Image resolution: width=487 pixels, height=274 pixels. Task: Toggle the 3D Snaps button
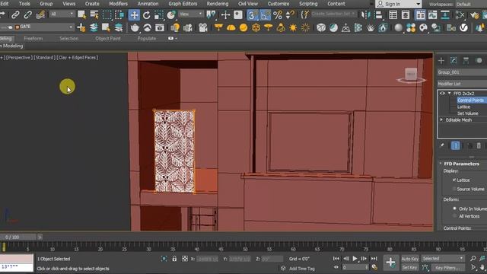click(253, 14)
